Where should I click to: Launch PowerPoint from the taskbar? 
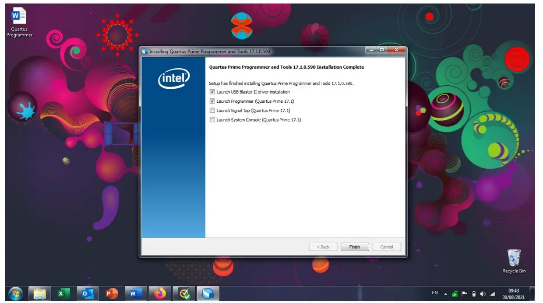pos(112,294)
